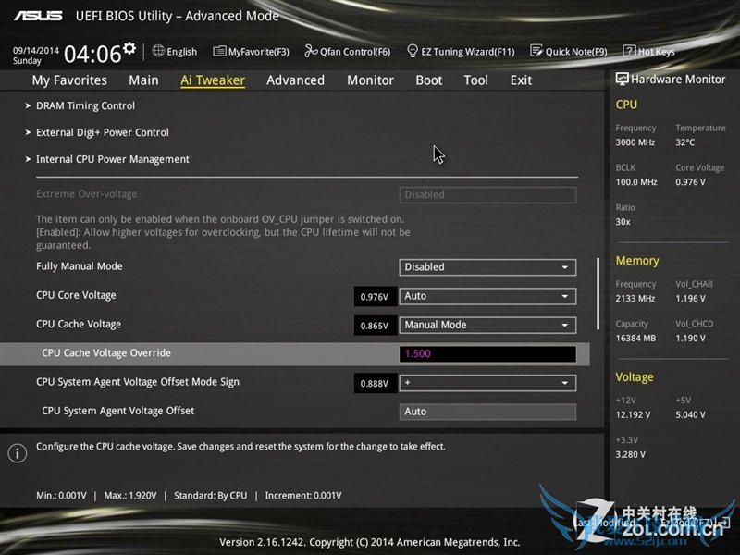Click the 0.888V system agent readout

[x=375, y=383]
